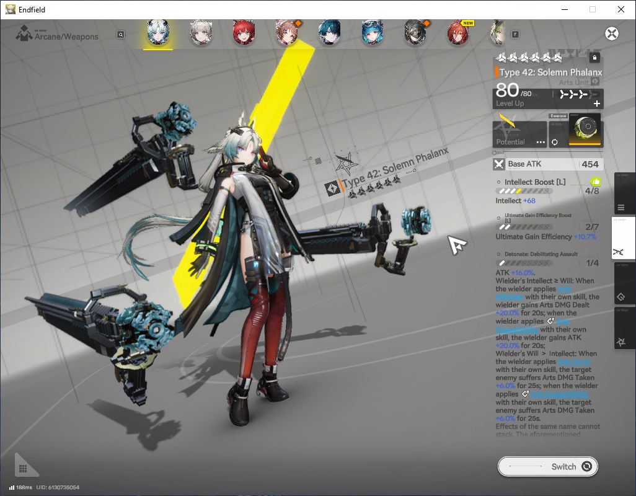Image resolution: width=636 pixels, height=496 pixels.
Task: Close the Endfield window
Action: pyautogui.click(x=621, y=9)
